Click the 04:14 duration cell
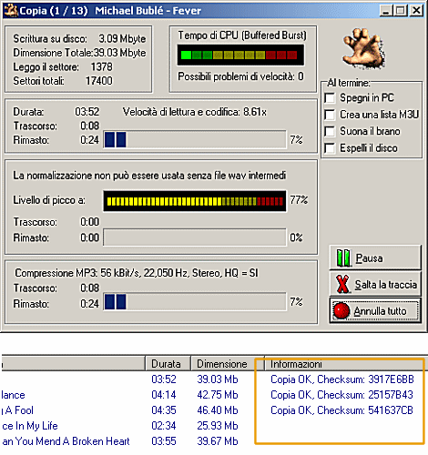 164,395
